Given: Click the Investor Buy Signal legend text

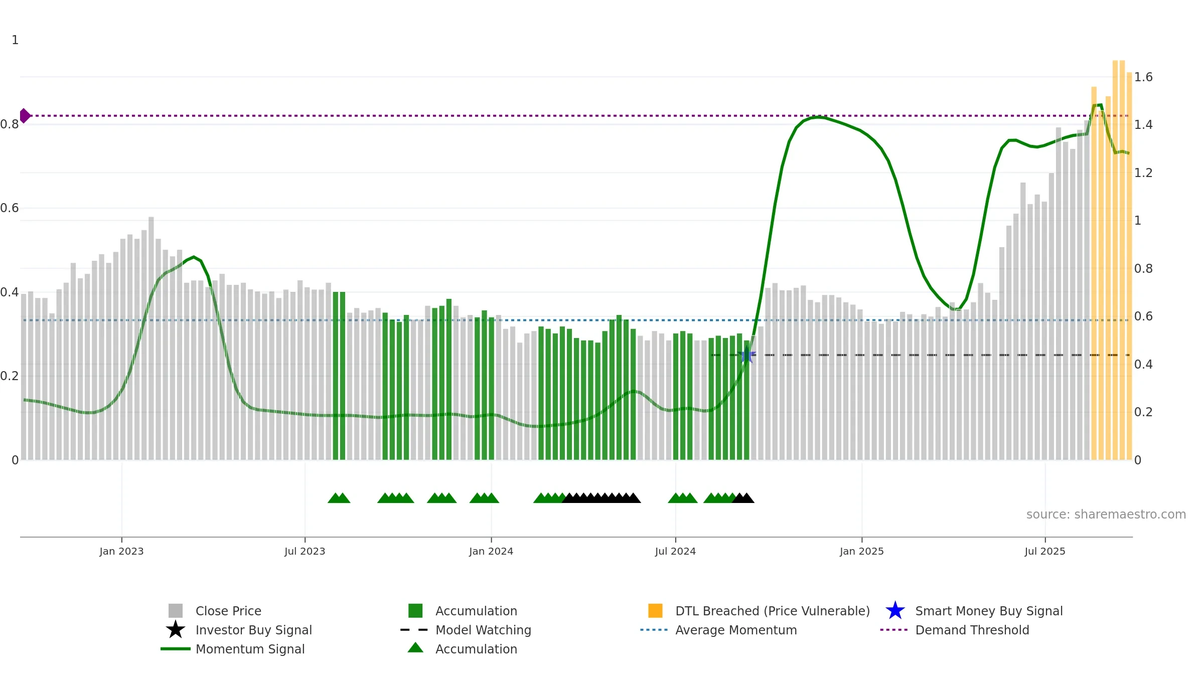Looking at the screenshot, I should click(254, 630).
